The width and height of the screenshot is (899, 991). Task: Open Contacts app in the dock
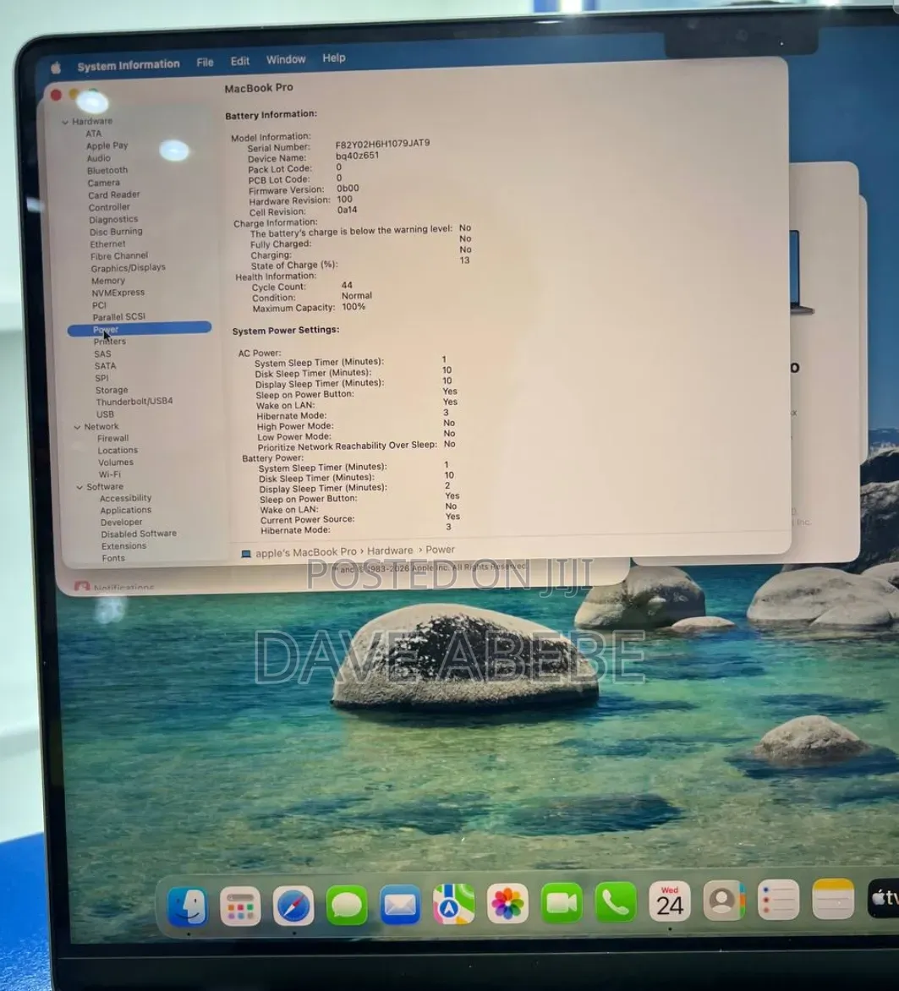pyautogui.click(x=724, y=900)
